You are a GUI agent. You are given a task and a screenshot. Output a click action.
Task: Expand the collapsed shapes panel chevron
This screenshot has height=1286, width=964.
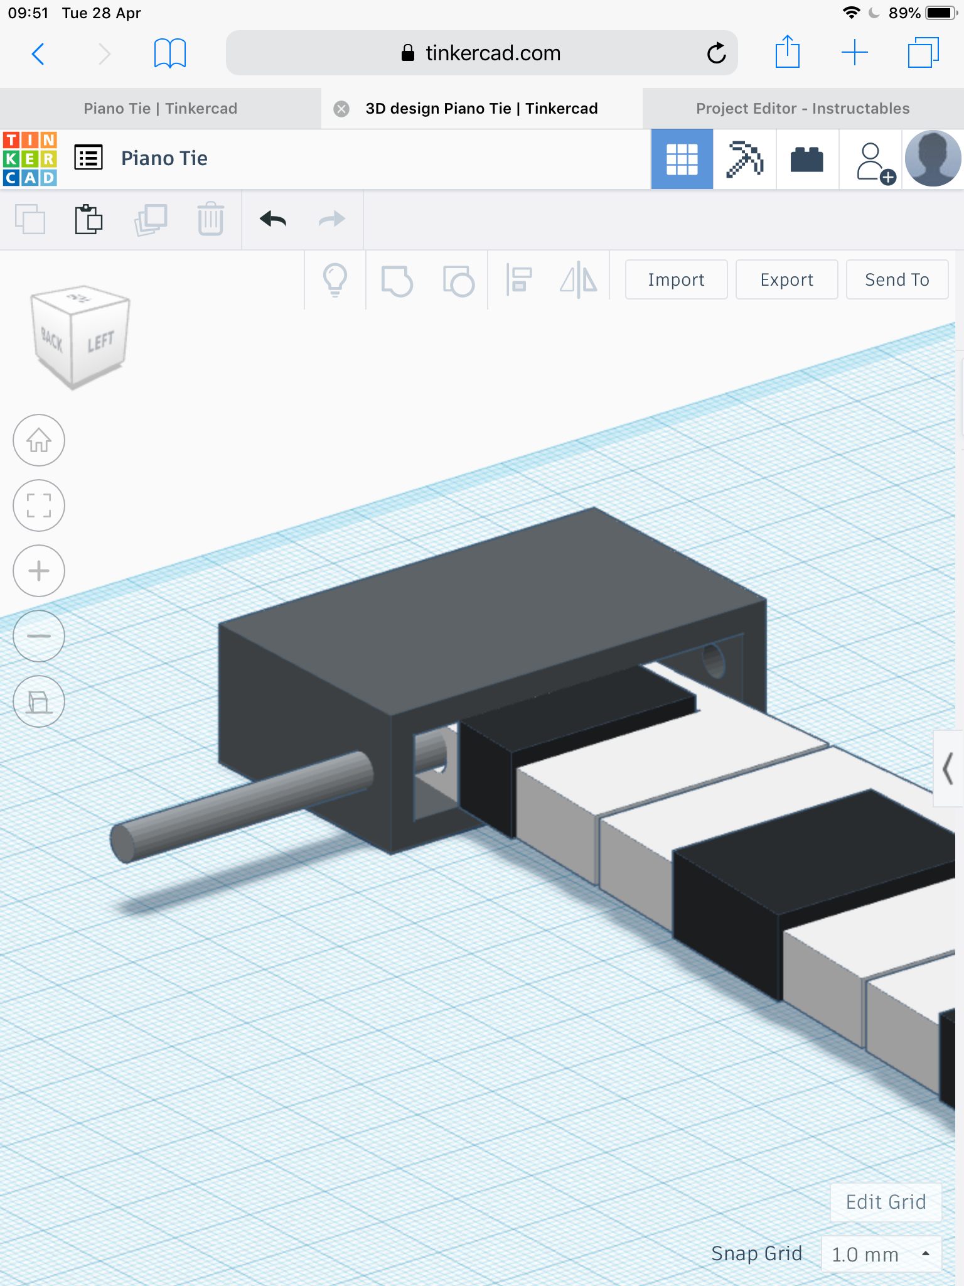[948, 769]
